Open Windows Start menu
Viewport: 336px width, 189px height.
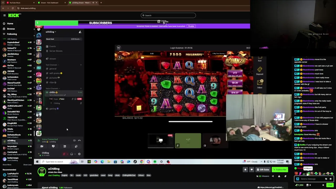(x=37, y=162)
